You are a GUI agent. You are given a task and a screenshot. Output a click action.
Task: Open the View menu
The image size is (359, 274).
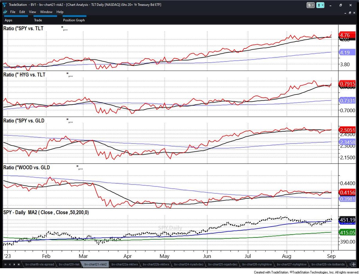(32, 12)
